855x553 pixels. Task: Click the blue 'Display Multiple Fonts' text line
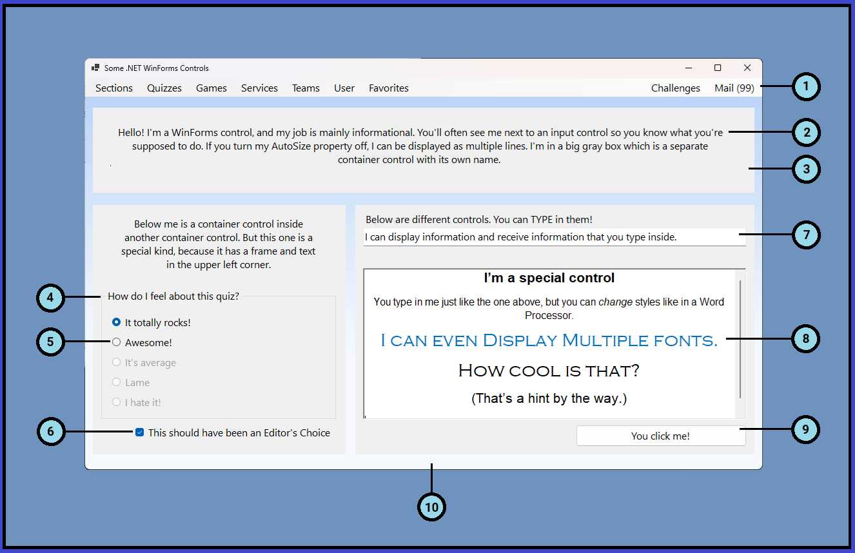(549, 340)
